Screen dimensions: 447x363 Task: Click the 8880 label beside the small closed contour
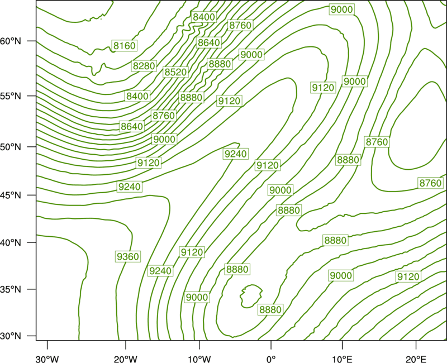coord(270,309)
